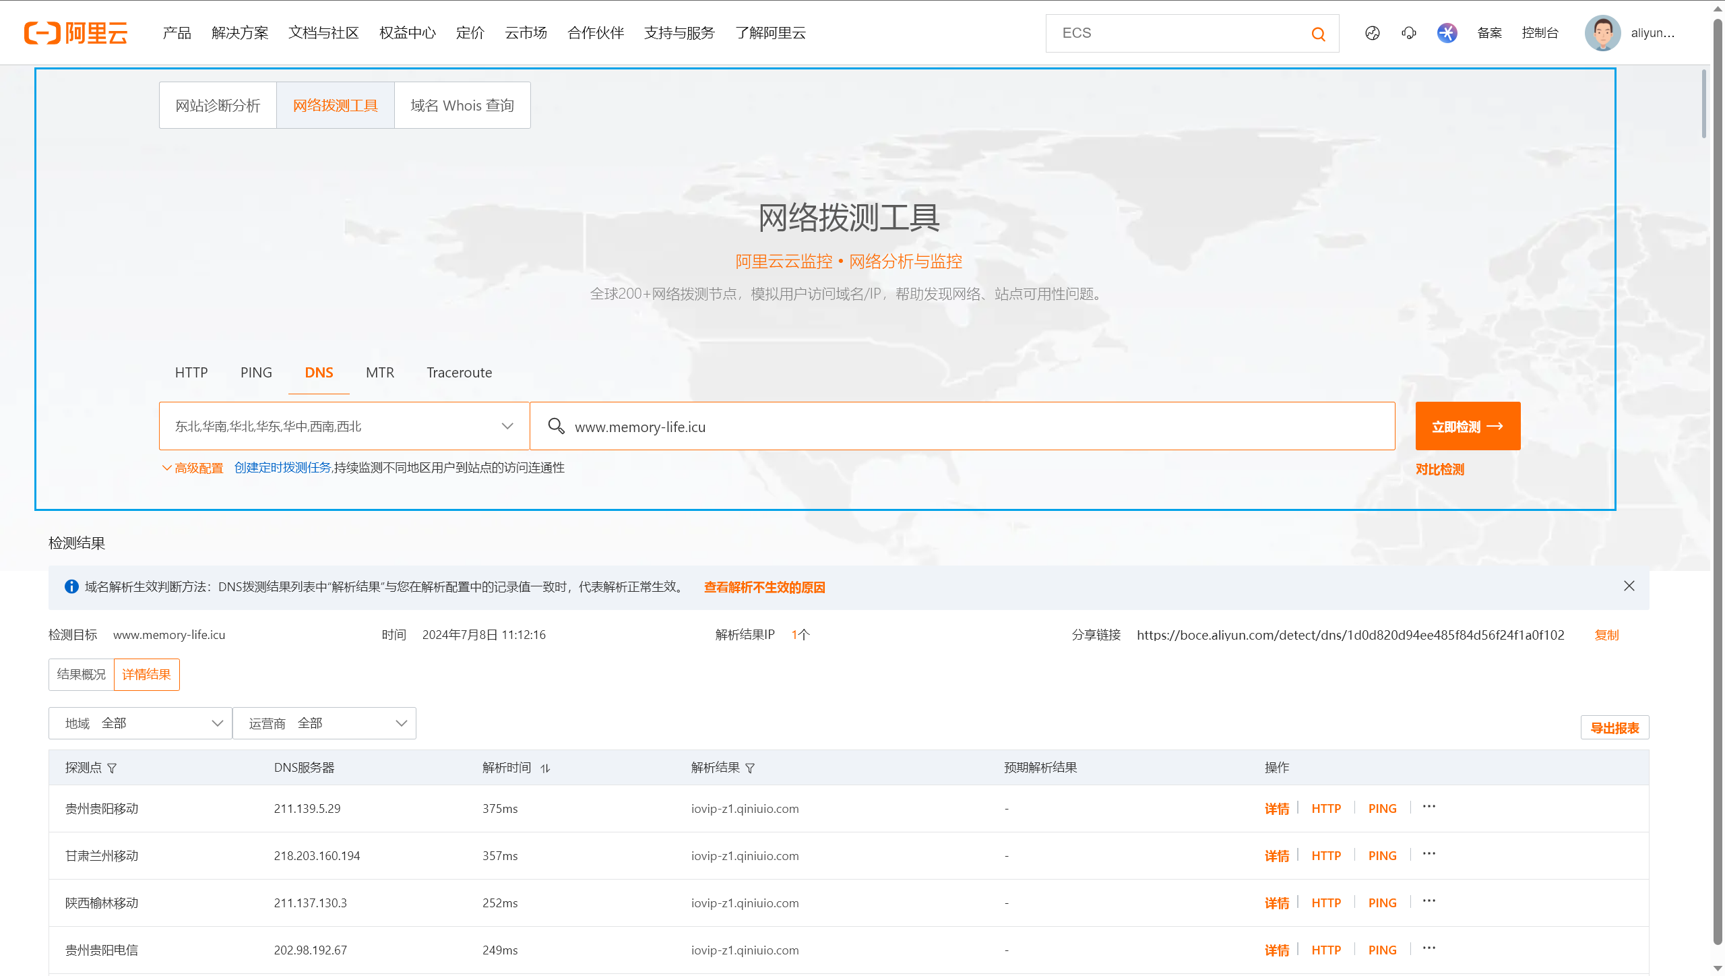
Task: Open 控制台 in header
Action: coord(1540,33)
